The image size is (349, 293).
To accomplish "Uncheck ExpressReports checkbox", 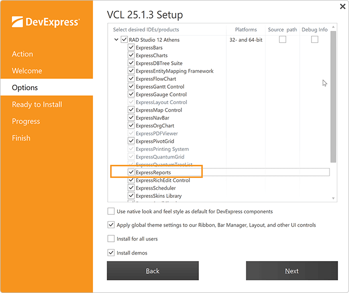I will pos(131,172).
